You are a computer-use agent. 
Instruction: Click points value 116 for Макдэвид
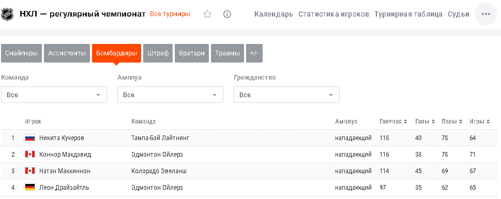[x=384, y=155]
